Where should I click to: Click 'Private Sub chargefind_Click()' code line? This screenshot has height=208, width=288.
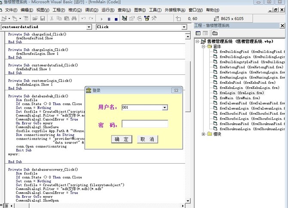(x=37, y=34)
